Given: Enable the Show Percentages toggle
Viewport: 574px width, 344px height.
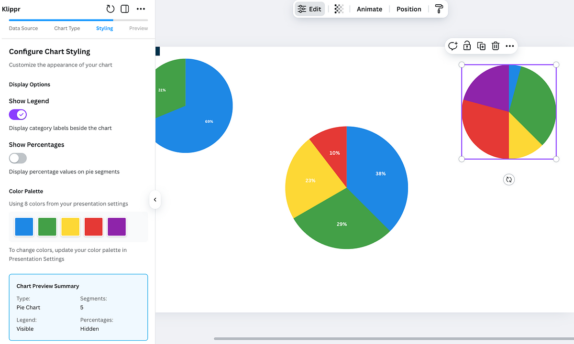Looking at the screenshot, I should pyautogui.click(x=18, y=158).
